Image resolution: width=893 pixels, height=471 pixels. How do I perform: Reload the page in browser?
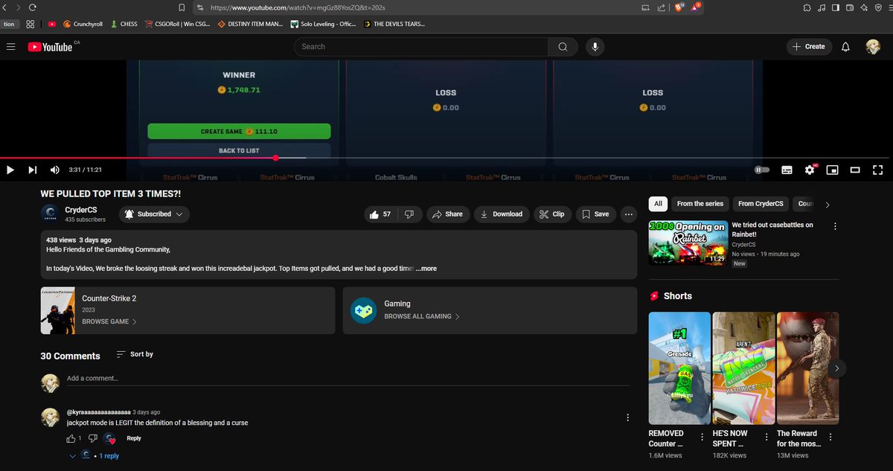pyautogui.click(x=33, y=7)
